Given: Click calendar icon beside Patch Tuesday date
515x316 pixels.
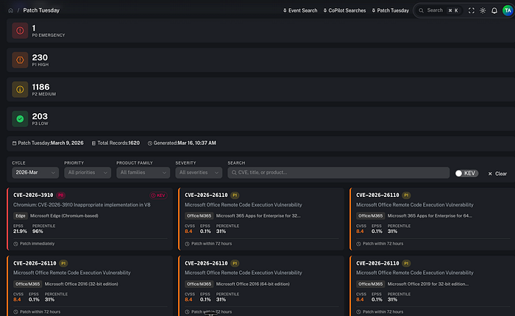Looking at the screenshot, I should point(14,143).
